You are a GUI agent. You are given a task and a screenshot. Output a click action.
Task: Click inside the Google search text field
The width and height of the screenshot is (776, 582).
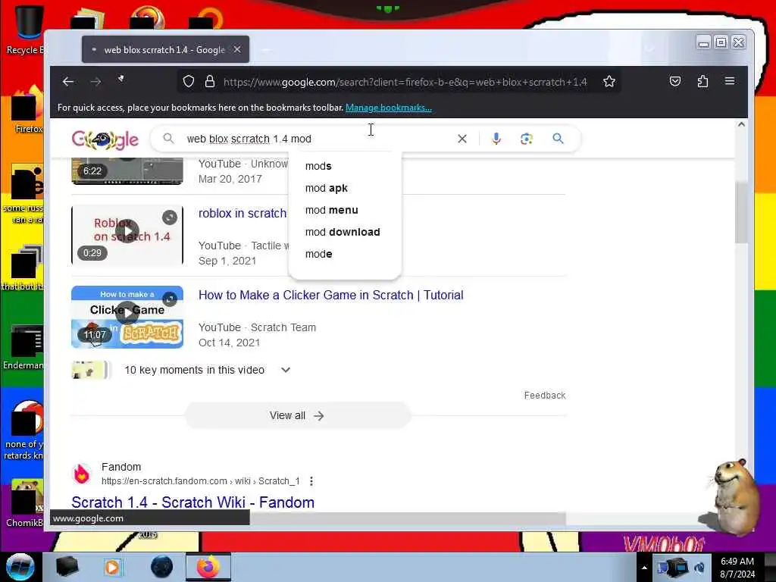[x=317, y=139]
